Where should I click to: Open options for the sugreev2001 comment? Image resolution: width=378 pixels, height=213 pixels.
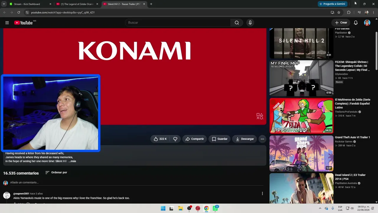[x=262, y=193]
